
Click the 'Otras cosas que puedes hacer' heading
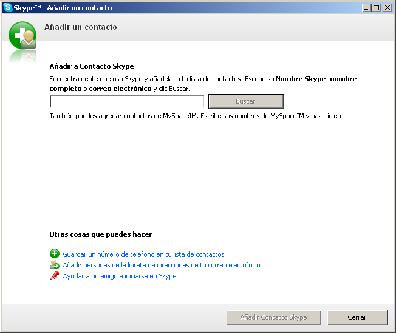(x=100, y=234)
